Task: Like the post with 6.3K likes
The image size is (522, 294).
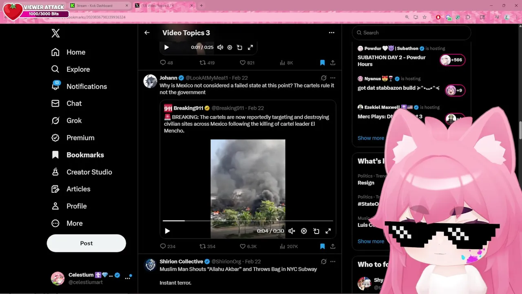Action: click(x=248, y=246)
